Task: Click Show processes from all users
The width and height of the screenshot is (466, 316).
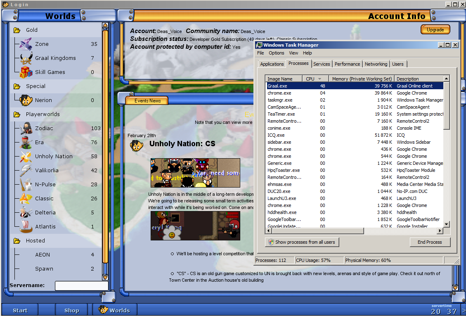Action: tap(302, 242)
